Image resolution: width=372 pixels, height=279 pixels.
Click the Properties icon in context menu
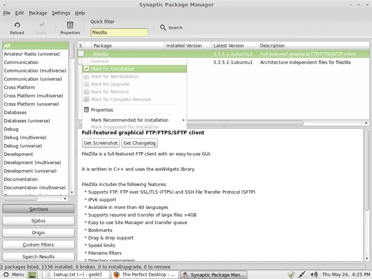pos(86,110)
